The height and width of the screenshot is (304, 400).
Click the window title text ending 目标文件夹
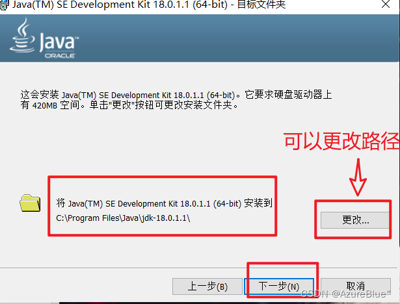pyautogui.click(x=149, y=5)
